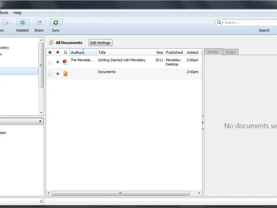Click the file attachment column header icon

coord(65,52)
